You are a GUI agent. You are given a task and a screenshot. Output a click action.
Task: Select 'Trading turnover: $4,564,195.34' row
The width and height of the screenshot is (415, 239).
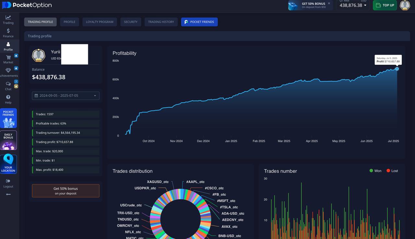(66, 133)
